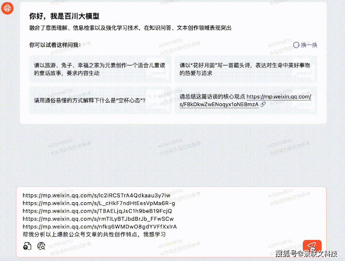Click the nfkq6WMDwO8gdYVFfXxIrA URL line
This screenshot has width=345, height=261.
pos(100,227)
